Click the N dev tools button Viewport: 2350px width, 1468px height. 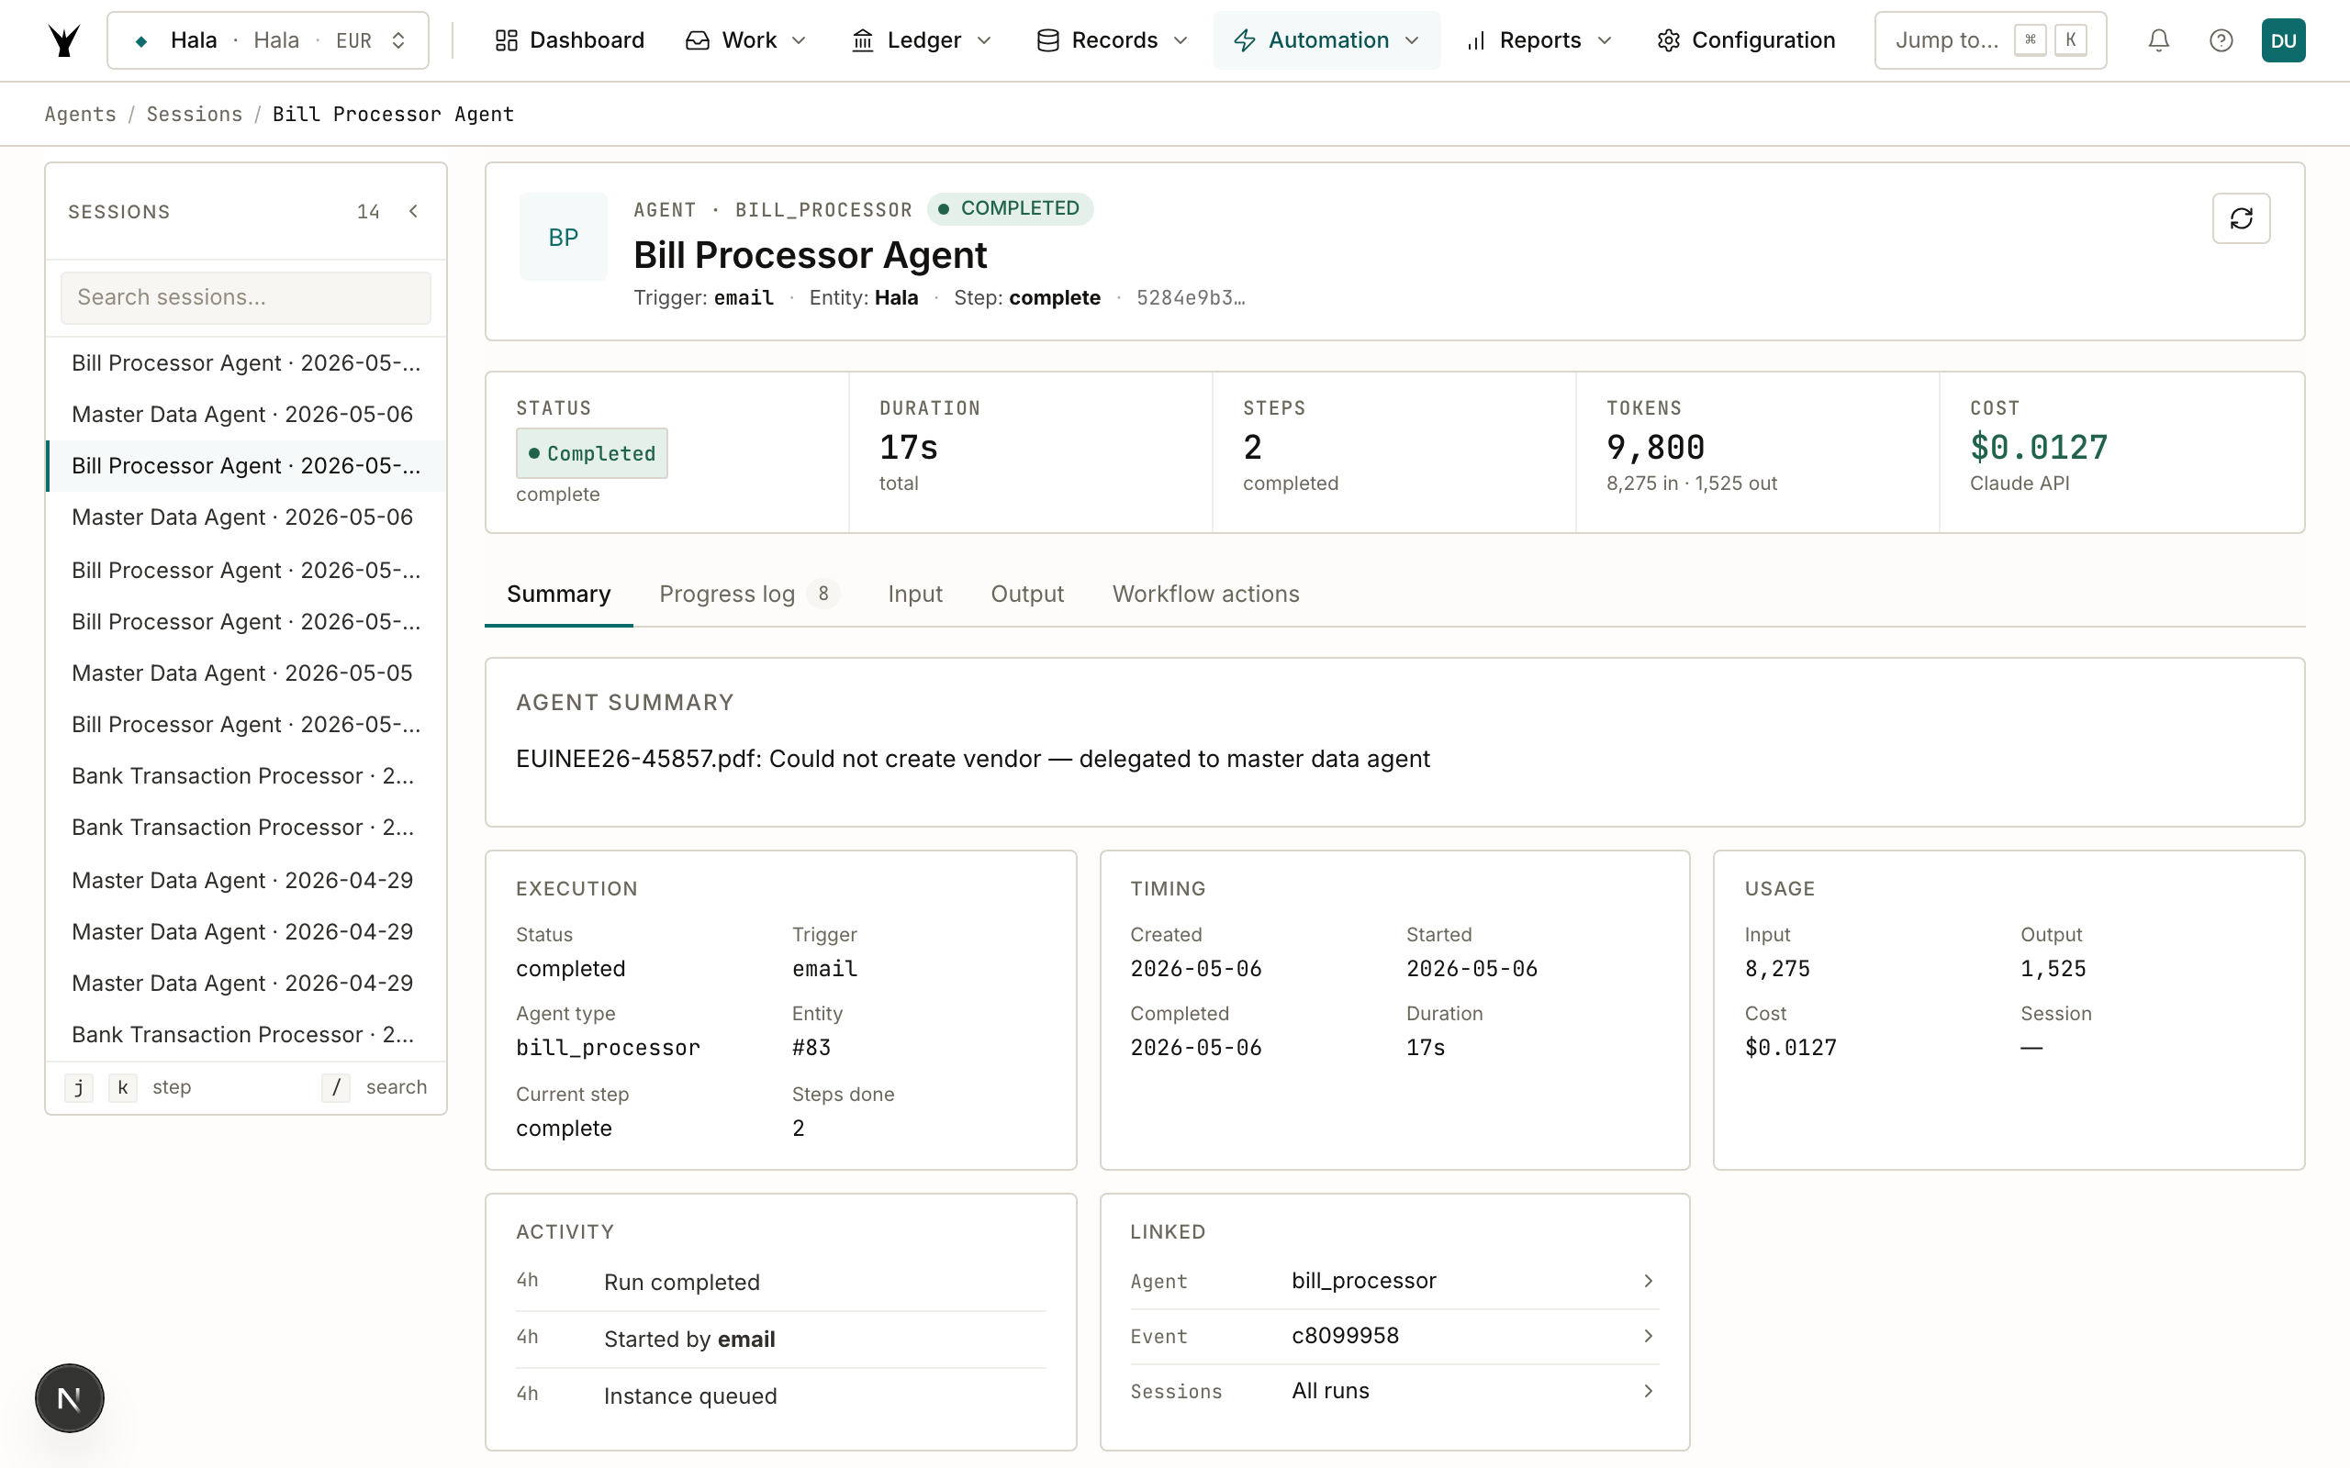tap(70, 1398)
